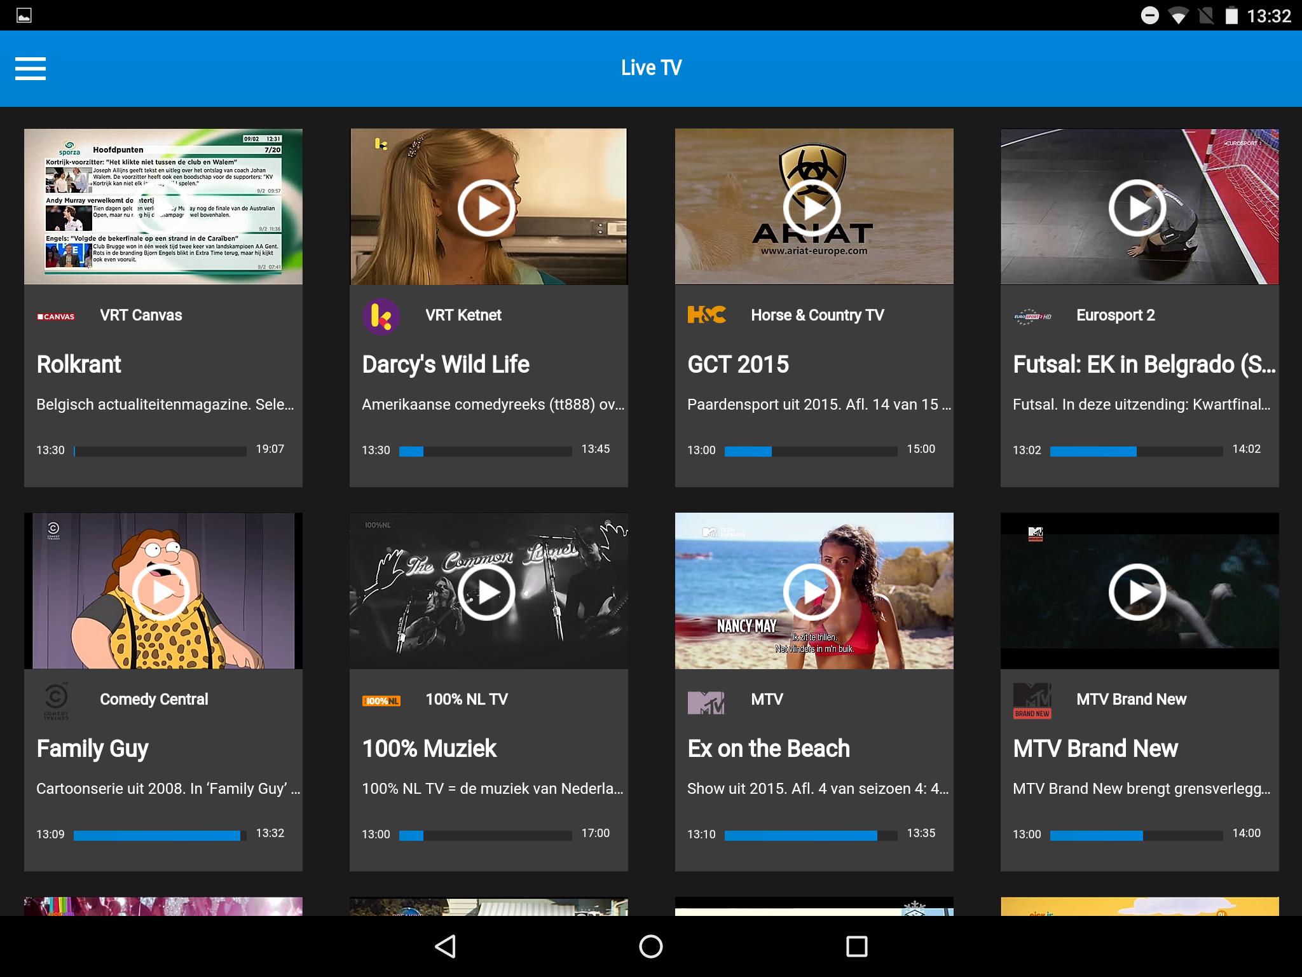The height and width of the screenshot is (977, 1302).
Task: Select the Futsal: EK in Belgrado title
Action: [x=1144, y=364]
